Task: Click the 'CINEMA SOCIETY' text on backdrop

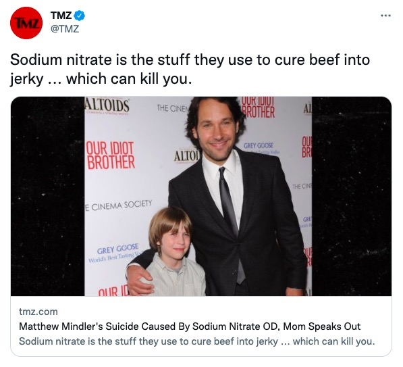Action: [x=119, y=205]
